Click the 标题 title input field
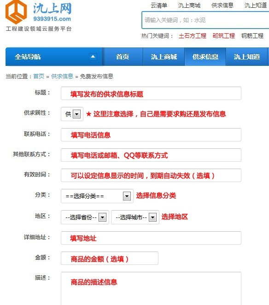The width and height of the screenshot is (269, 305). (x=151, y=94)
